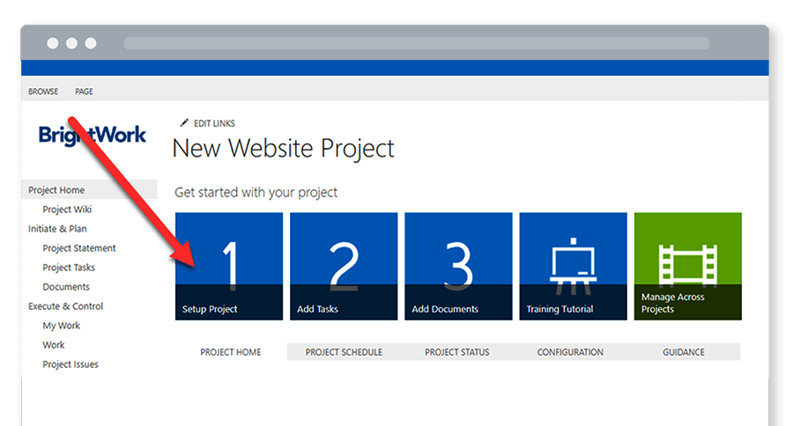Switch to the Project Status tab
Image resolution: width=793 pixels, height=426 pixels.
click(456, 352)
